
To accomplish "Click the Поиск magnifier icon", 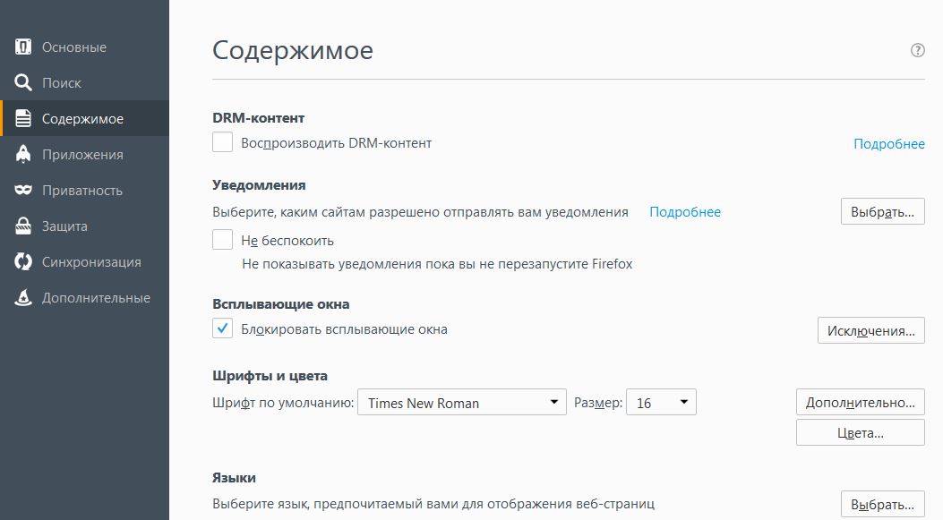I will coord(24,83).
